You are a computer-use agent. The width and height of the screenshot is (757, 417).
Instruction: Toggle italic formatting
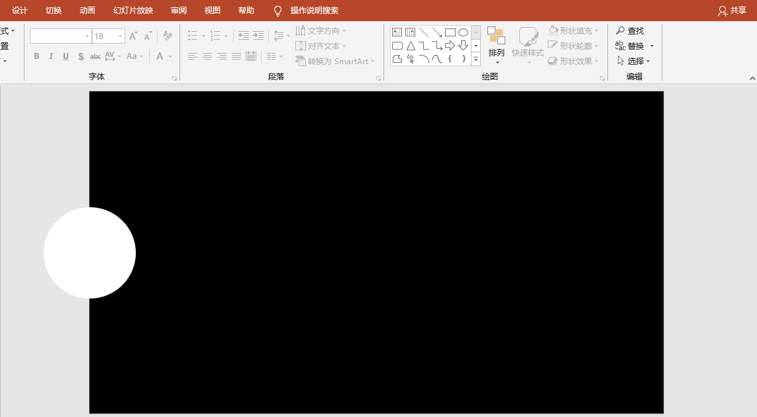click(x=51, y=56)
